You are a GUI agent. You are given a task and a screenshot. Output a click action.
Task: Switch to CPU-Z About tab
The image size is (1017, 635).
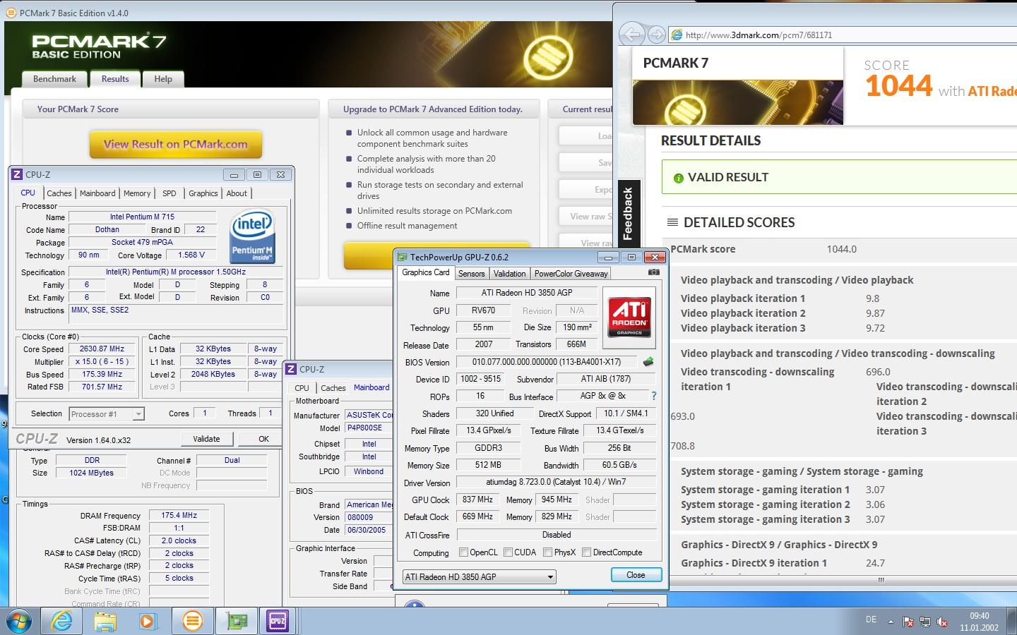237,193
